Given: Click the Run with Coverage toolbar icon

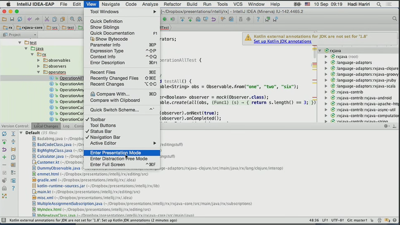Looking at the screenshot, I should (x=173, y=19).
